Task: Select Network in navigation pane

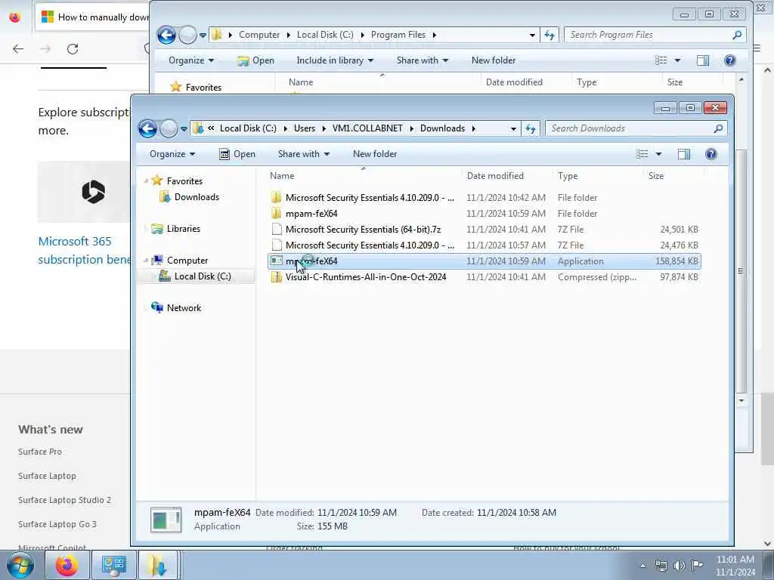Action: tap(184, 308)
